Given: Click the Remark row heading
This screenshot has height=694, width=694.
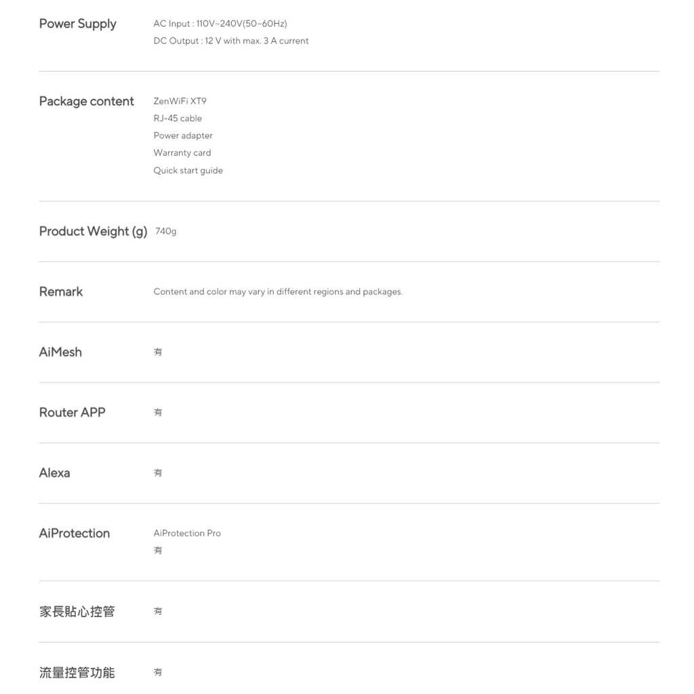Looking at the screenshot, I should [x=60, y=291].
